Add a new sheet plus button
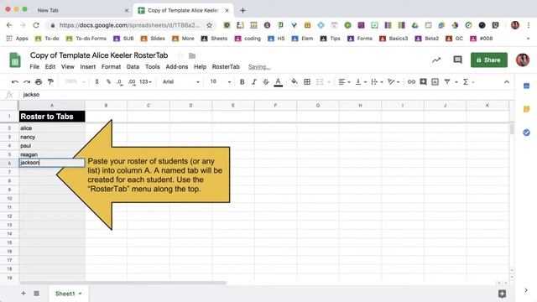This screenshot has width=537, height=302. tap(23, 294)
